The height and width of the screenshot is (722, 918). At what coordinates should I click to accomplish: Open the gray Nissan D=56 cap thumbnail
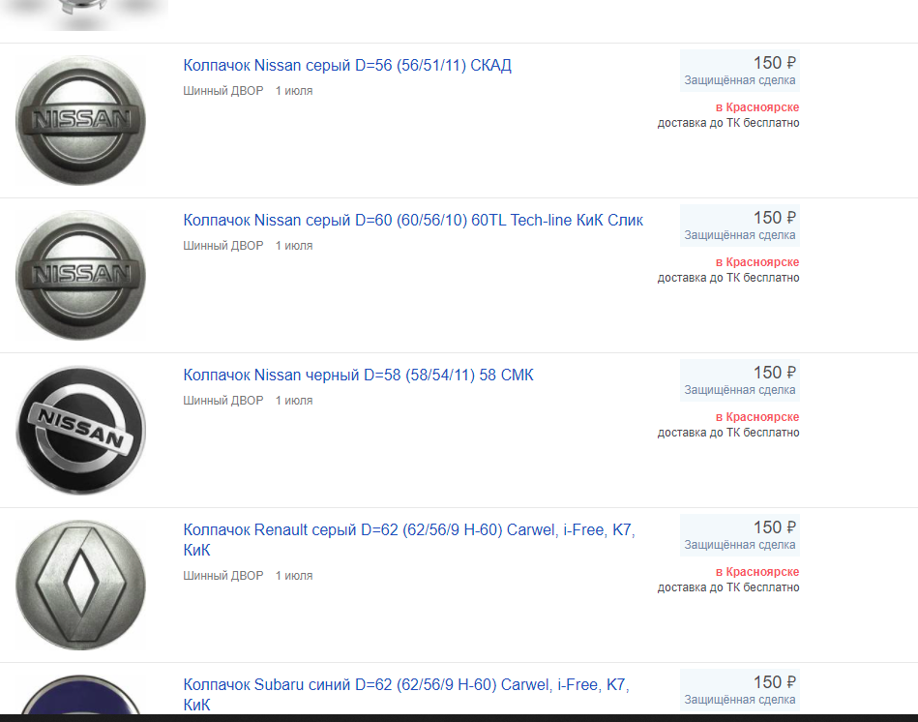click(x=81, y=120)
